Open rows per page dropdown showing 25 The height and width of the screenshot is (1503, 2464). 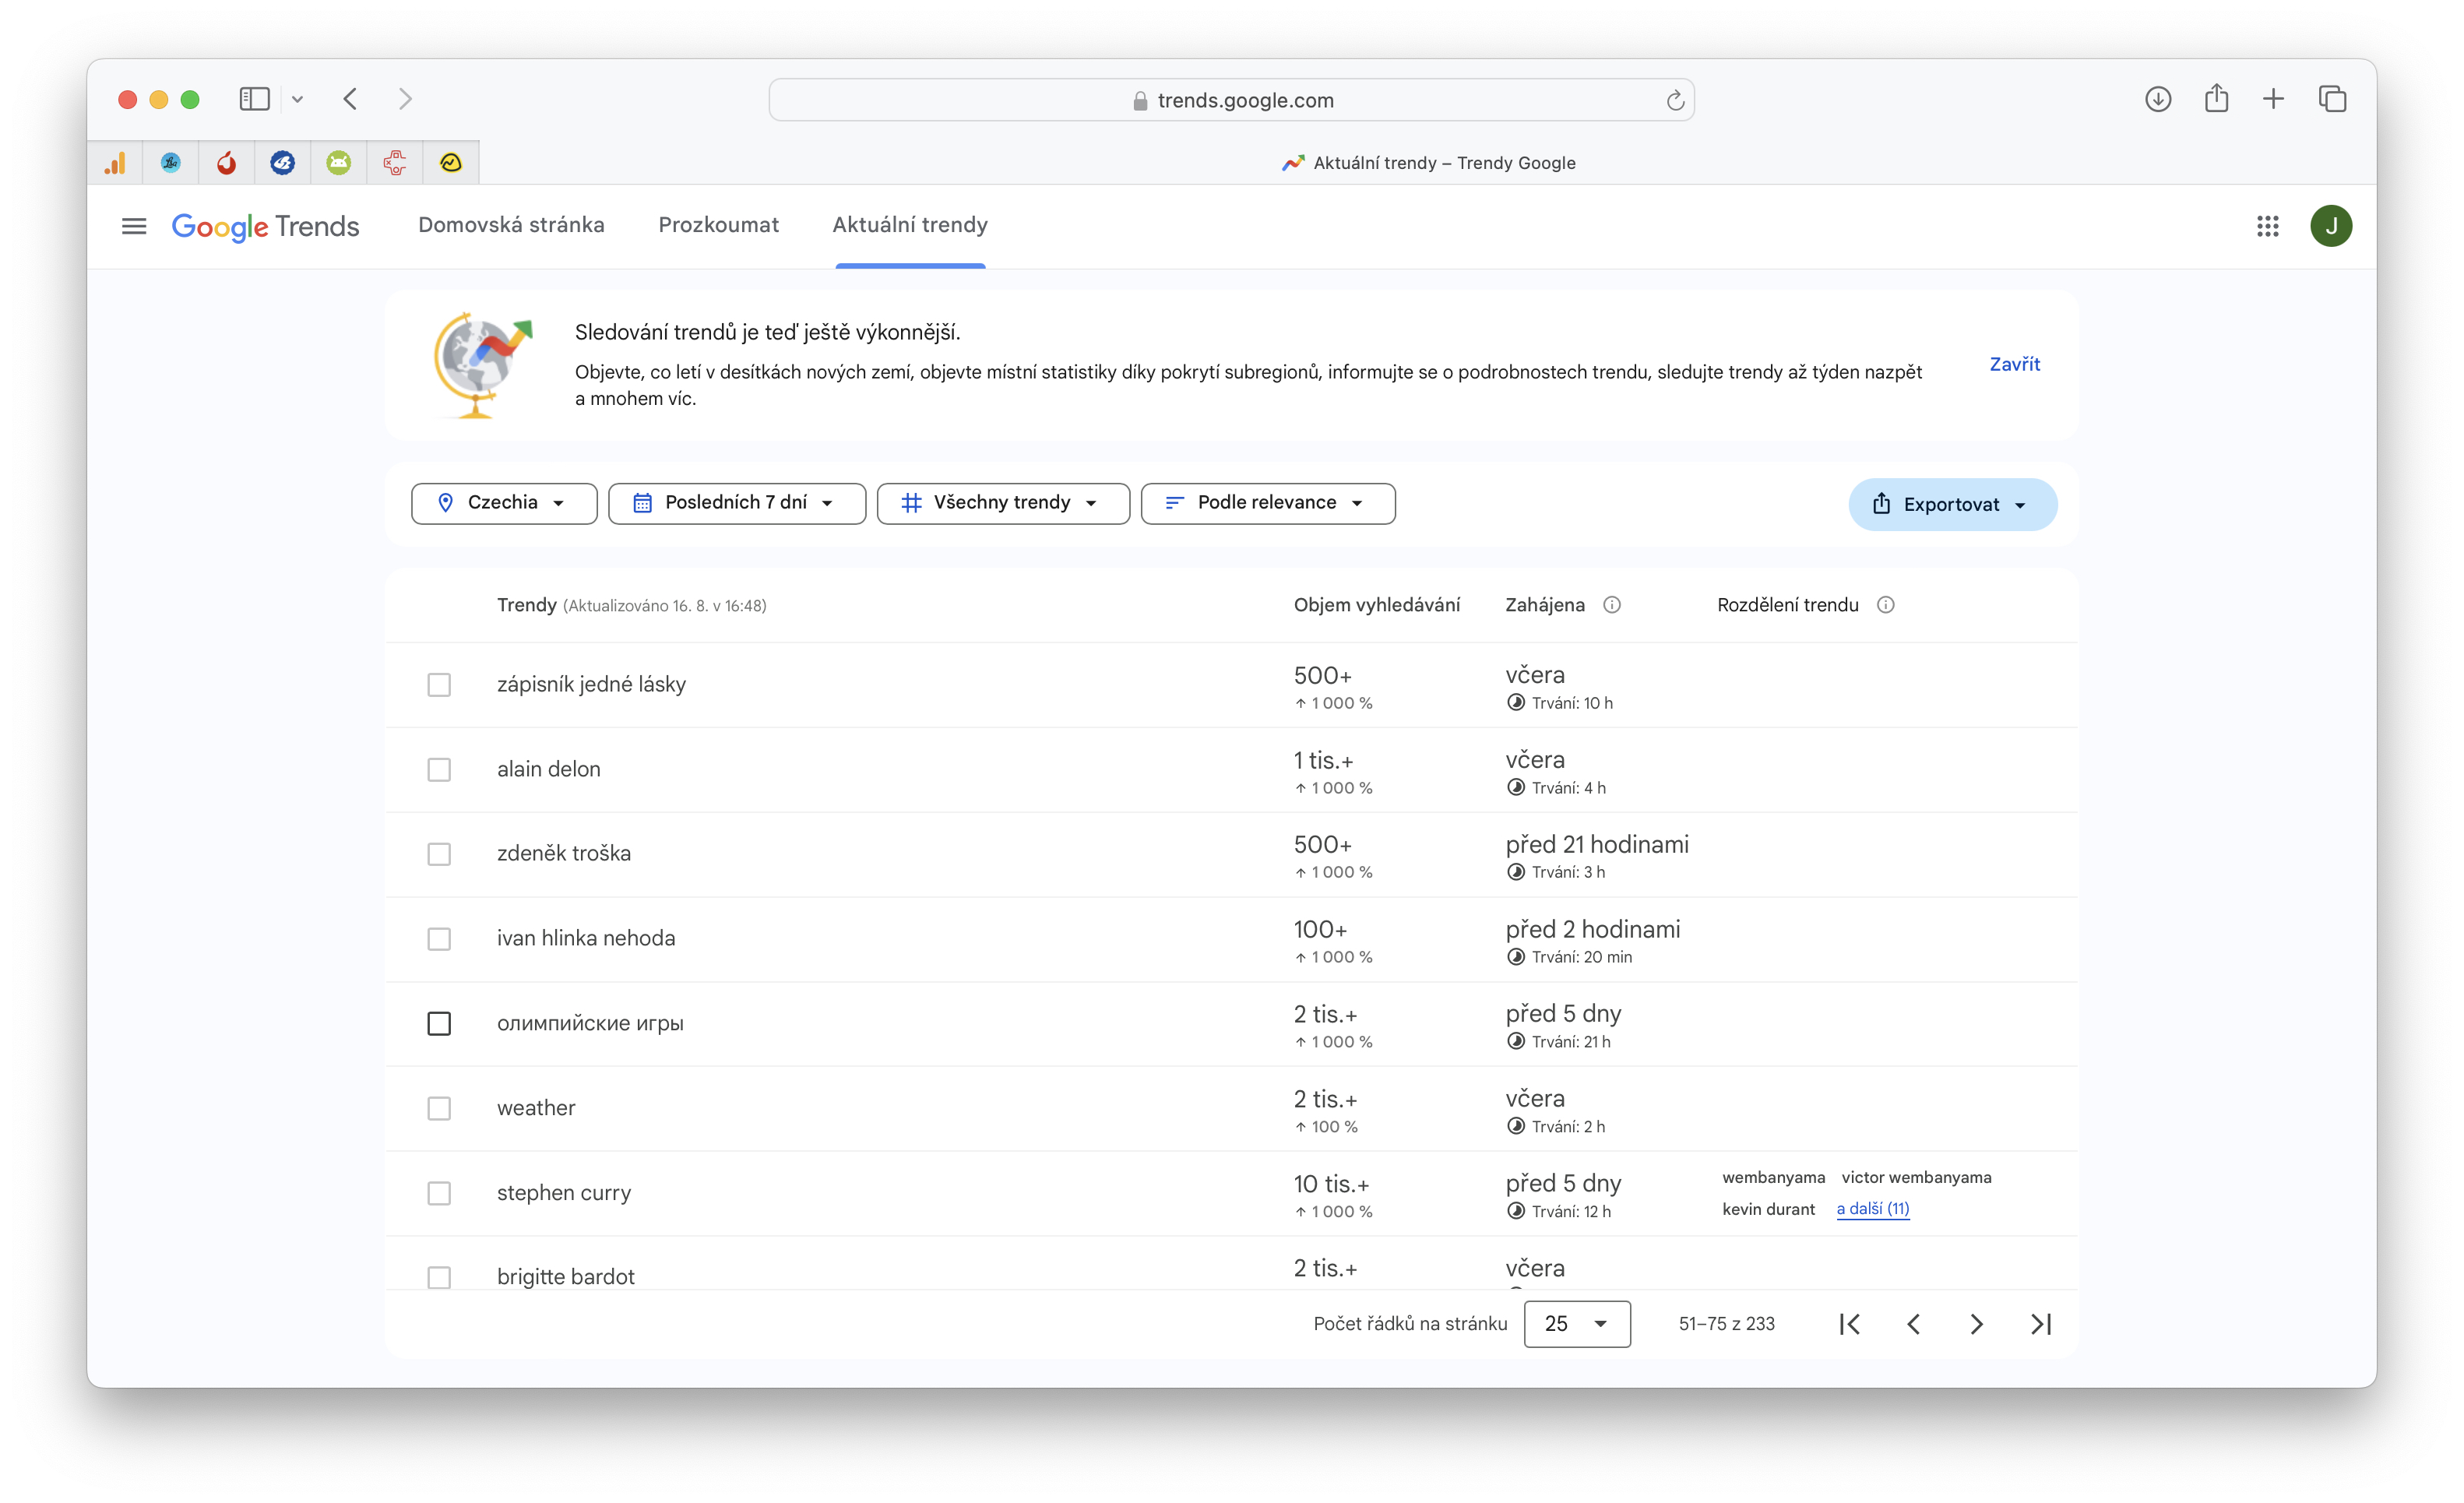pyautogui.click(x=1576, y=1324)
